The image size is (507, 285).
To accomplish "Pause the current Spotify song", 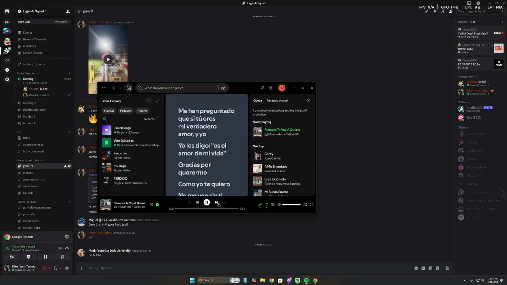I will point(206,202).
